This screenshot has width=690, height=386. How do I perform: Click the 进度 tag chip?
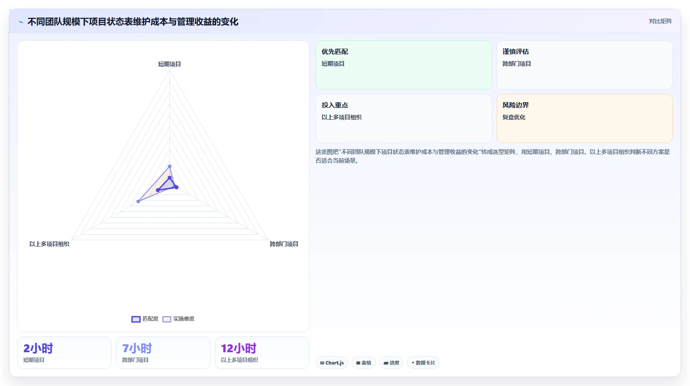tap(391, 363)
